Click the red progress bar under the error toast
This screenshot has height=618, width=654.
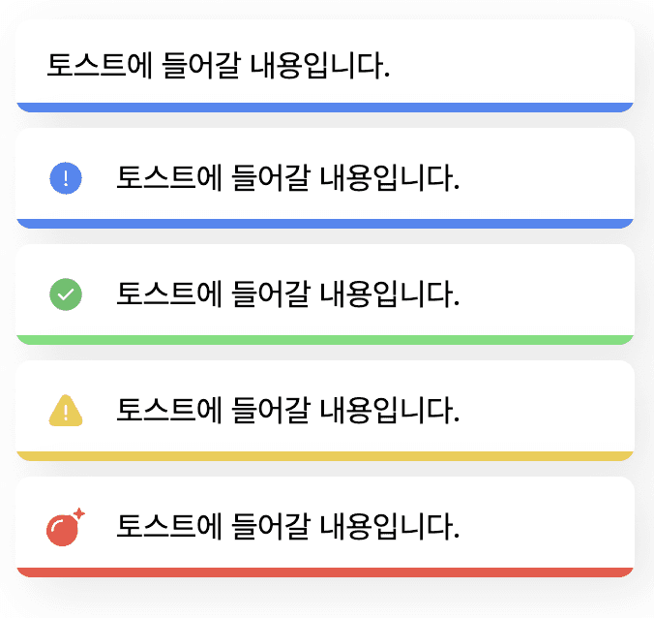[325, 572]
